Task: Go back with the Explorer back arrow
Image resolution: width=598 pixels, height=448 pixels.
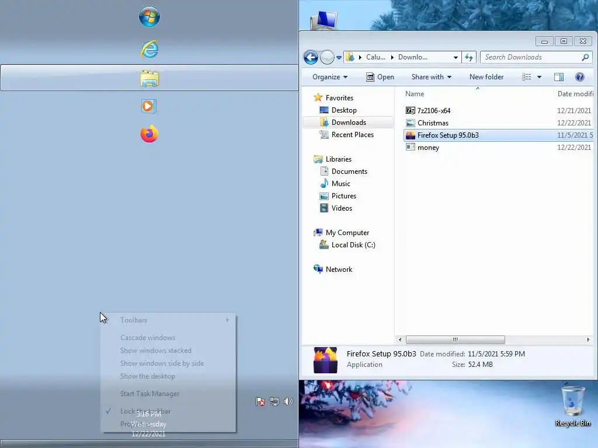Action: (x=311, y=58)
